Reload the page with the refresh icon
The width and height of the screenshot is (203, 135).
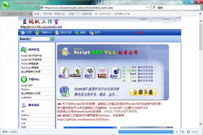coord(29,7)
